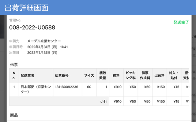The width and height of the screenshot is (196, 122).
Task: Click the 出荷日 date value
Action: point(42,53)
